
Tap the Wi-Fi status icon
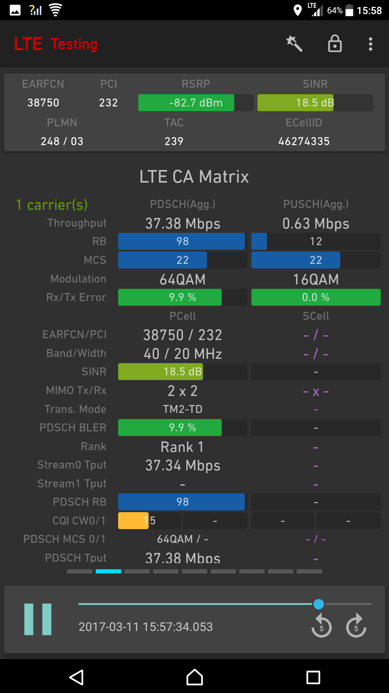pos(55,10)
